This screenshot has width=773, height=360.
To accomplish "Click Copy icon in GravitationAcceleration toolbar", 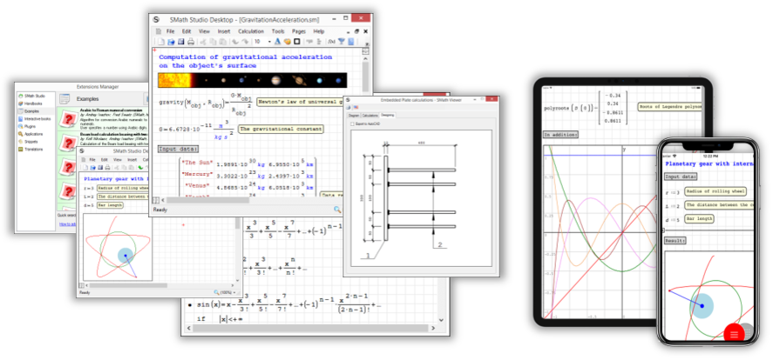I will (x=213, y=42).
